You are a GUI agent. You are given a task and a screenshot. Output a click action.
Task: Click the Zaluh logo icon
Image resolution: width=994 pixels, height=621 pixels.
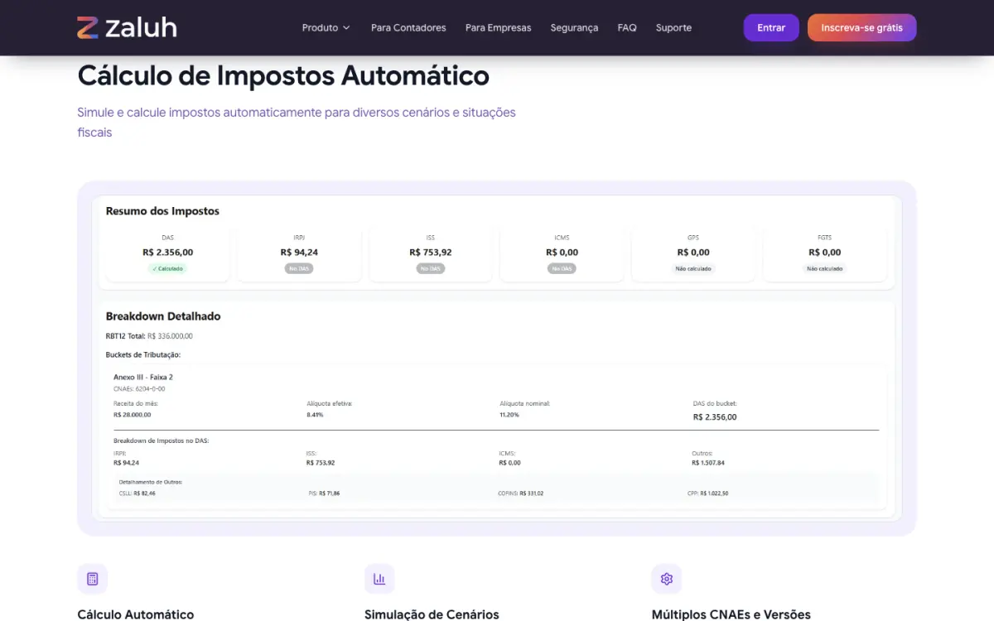[x=88, y=27]
